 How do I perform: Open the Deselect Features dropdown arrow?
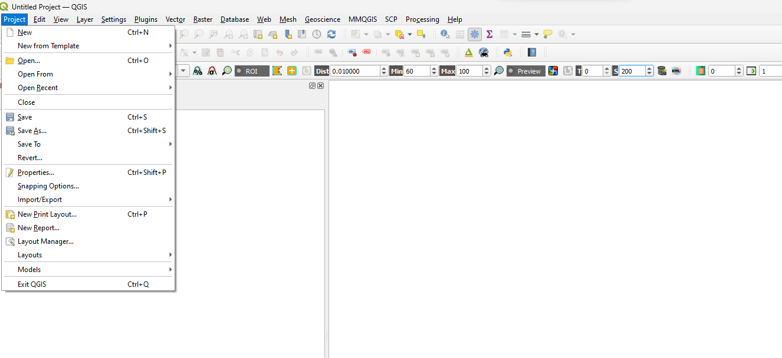click(x=410, y=35)
